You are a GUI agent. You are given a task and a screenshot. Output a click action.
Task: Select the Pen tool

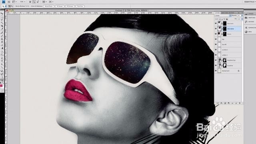click(x=2, y=58)
